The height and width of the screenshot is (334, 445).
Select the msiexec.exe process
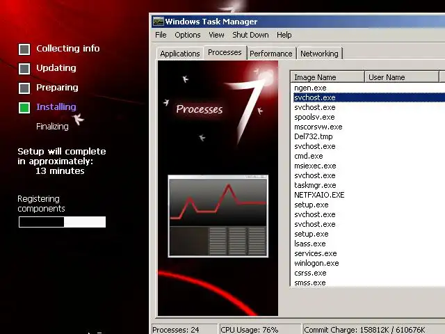[x=315, y=166]
